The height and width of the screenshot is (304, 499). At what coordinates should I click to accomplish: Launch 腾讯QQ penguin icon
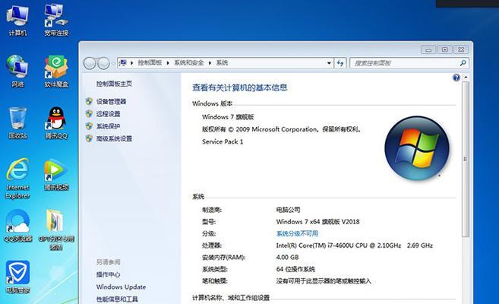point(56,122)
